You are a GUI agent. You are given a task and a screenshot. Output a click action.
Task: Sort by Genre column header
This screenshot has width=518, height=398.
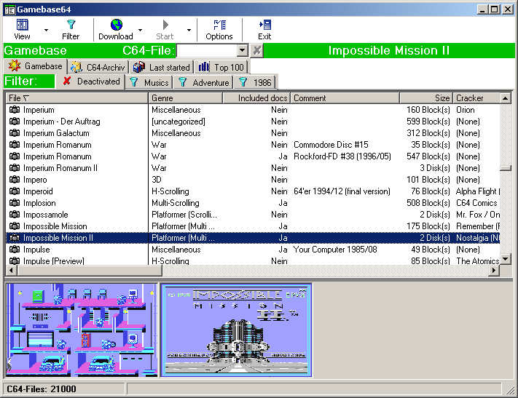[x=186, y=98]
